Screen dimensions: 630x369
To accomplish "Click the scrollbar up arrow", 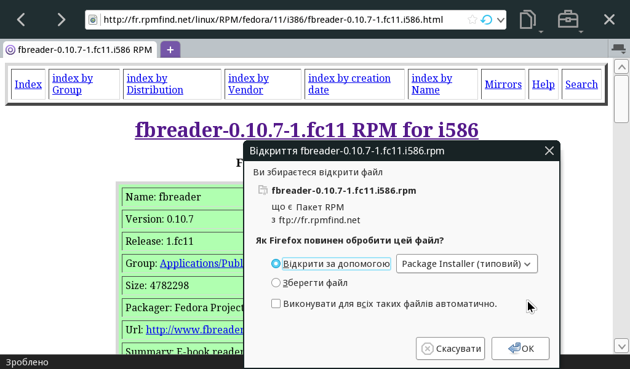I will [x=621, y=66].
